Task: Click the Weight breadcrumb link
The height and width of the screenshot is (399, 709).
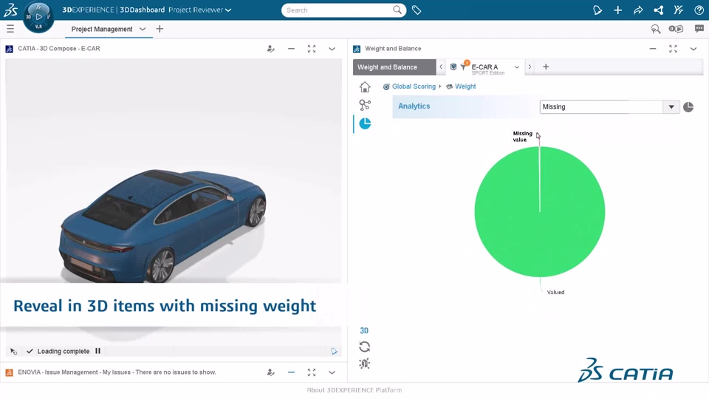Action: coord(465,86)
